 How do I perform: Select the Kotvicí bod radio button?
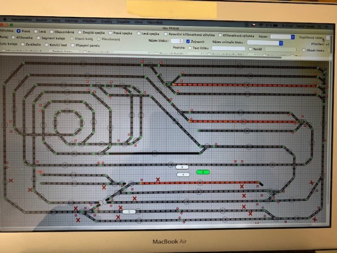coord(47,45)
